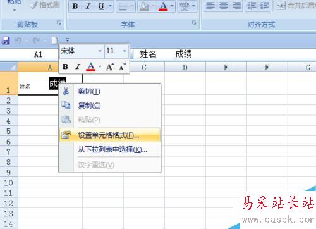This screenshot has width=316, height=229.
Task: Click the font size 11 box
Action: [x=113, y=51]
